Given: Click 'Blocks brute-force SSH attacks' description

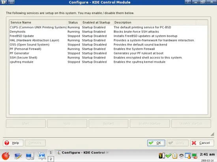Looking at the screenshot, I should [136, 32].
